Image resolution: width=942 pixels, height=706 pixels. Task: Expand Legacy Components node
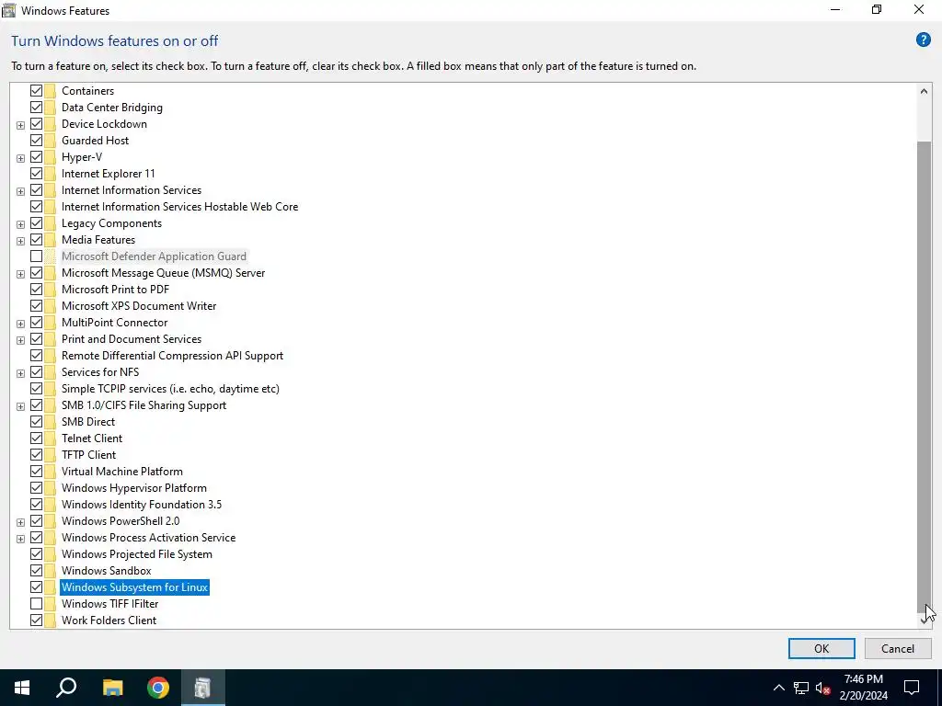20,224
